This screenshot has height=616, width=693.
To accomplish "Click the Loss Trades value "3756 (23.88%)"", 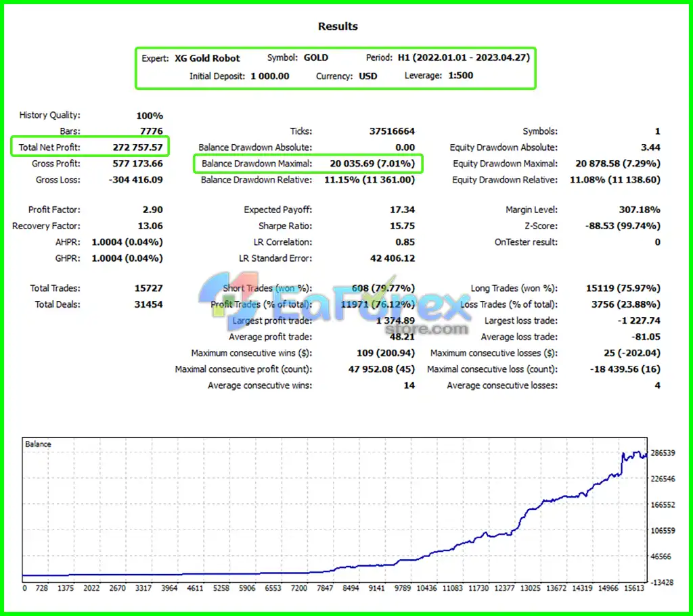I will pos(626,305).
